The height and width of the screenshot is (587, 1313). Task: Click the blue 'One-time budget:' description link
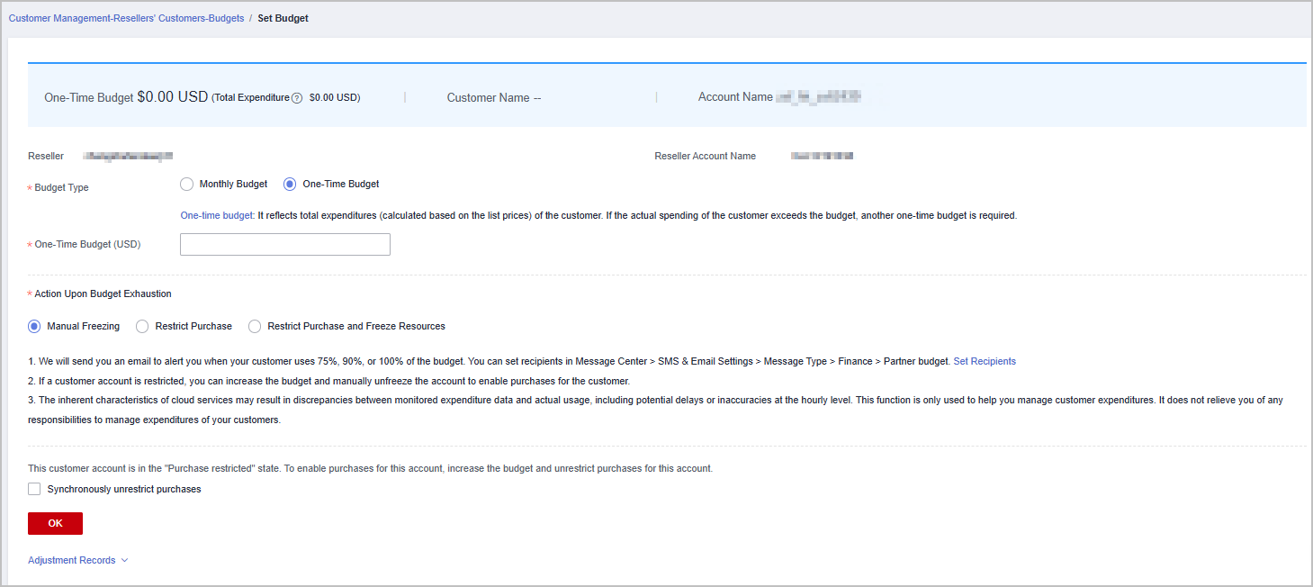pos(217,216)
